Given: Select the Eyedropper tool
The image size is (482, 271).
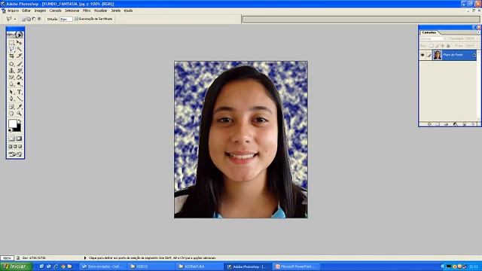Looking at the screenshot, I should tap(19, 107).
